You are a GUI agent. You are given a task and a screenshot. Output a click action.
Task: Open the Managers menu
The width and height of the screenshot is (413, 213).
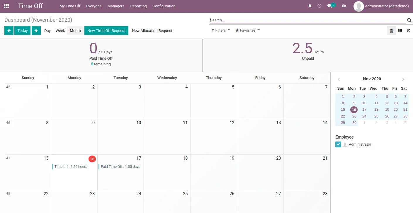(x=116, y=6)
